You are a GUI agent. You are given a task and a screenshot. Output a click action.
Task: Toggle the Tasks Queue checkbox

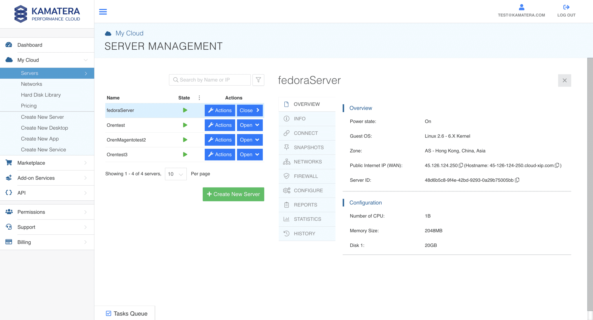109,313
